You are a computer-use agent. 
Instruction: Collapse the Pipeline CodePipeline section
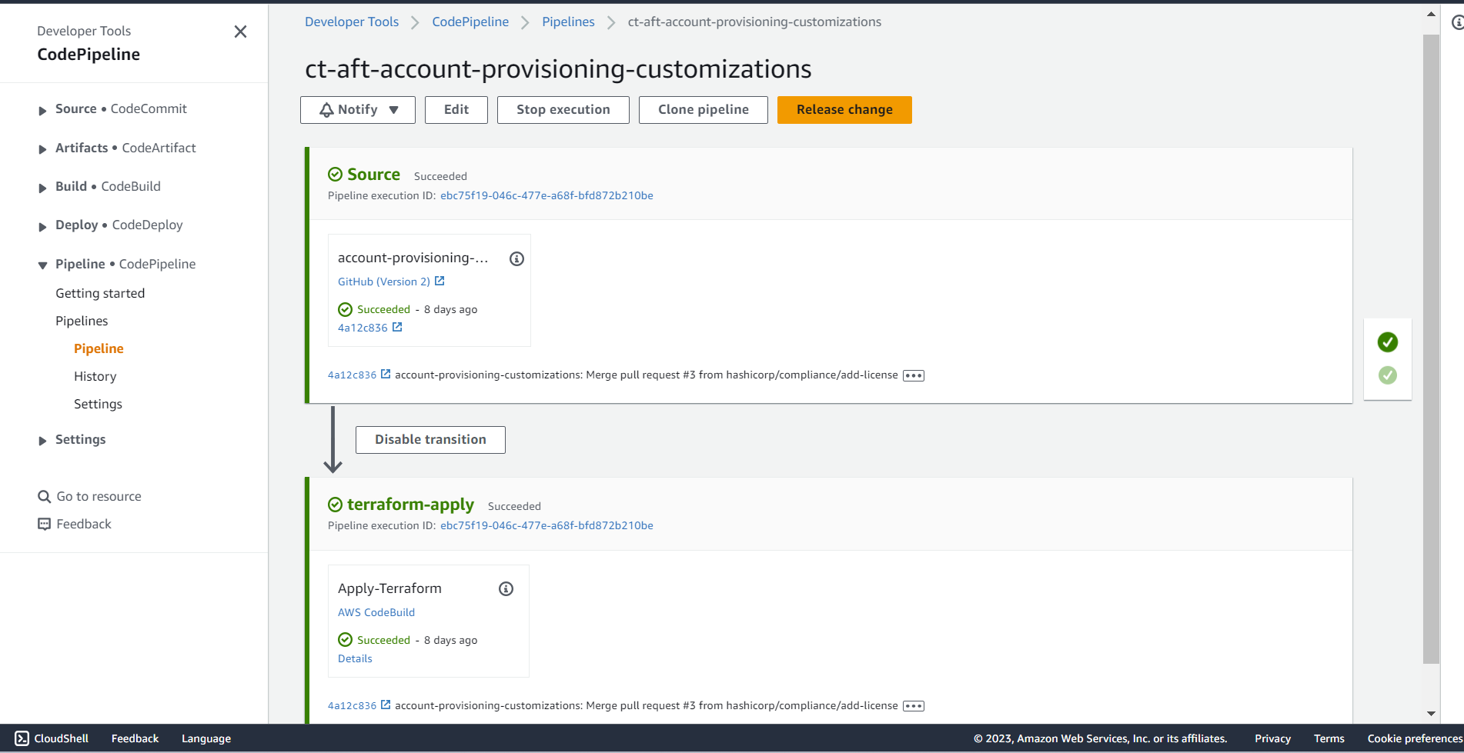coord(42,265)
